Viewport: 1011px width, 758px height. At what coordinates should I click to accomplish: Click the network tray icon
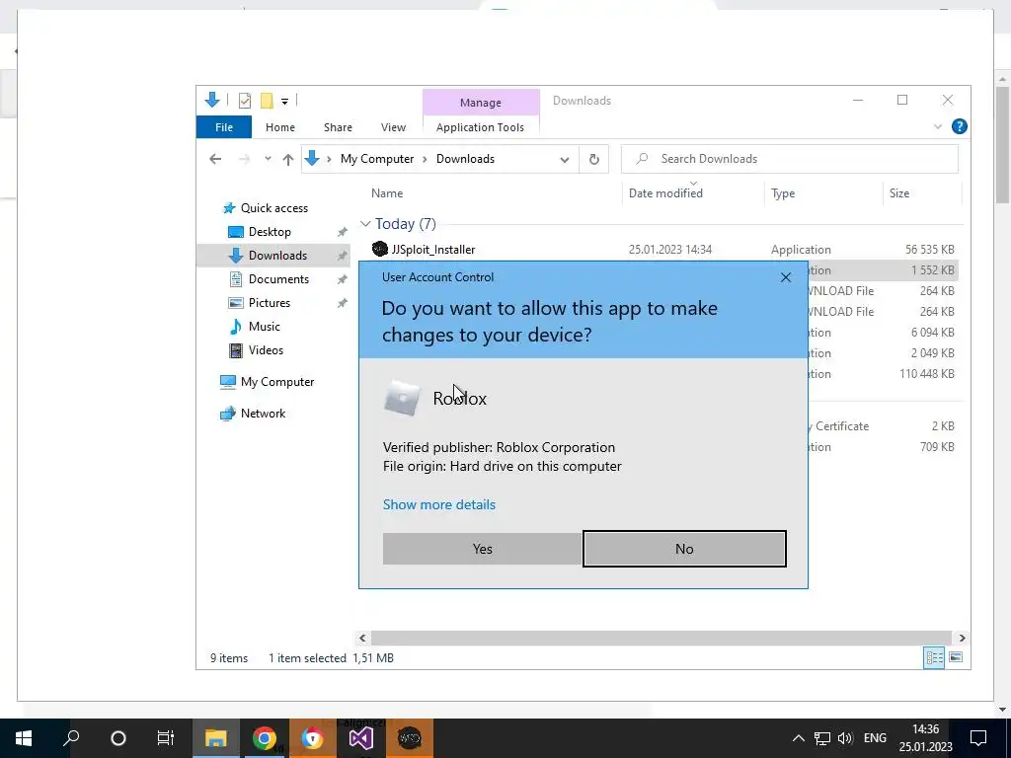pos(822,738)
